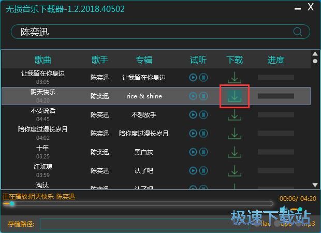The image size is (321, 233).
Task: Download the song 红玫瑰
Action: coord(235,170)
